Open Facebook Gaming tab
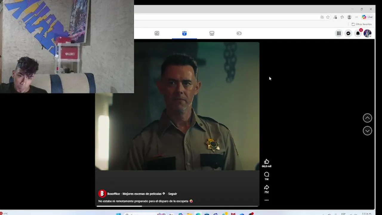382x215 pixels. 239,33
